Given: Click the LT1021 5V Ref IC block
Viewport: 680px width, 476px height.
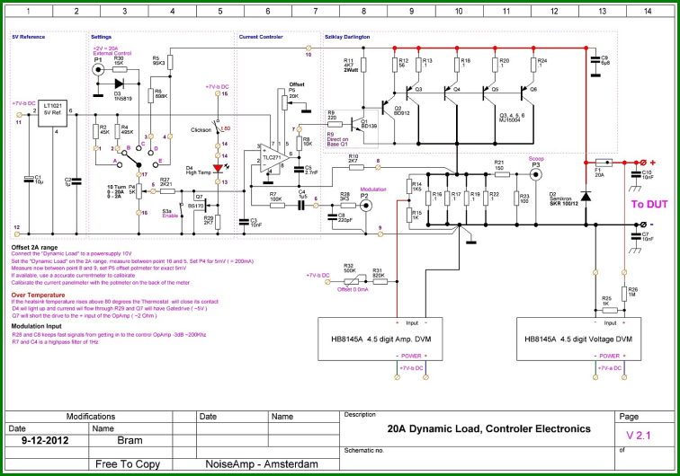Looking at the screenshot, I should [52, 113].
